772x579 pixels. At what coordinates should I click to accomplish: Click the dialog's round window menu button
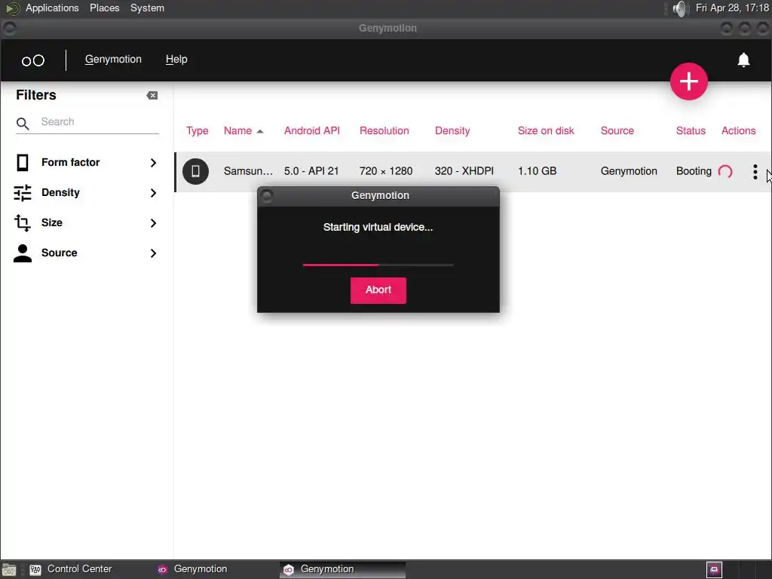click(267, 196)
